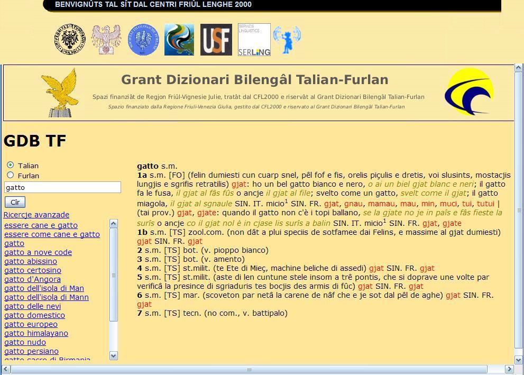Viewport: 524px width, 375px height.
Task: Click the Cîr search button
Action: pyautogui.click(x=15, y=202)
